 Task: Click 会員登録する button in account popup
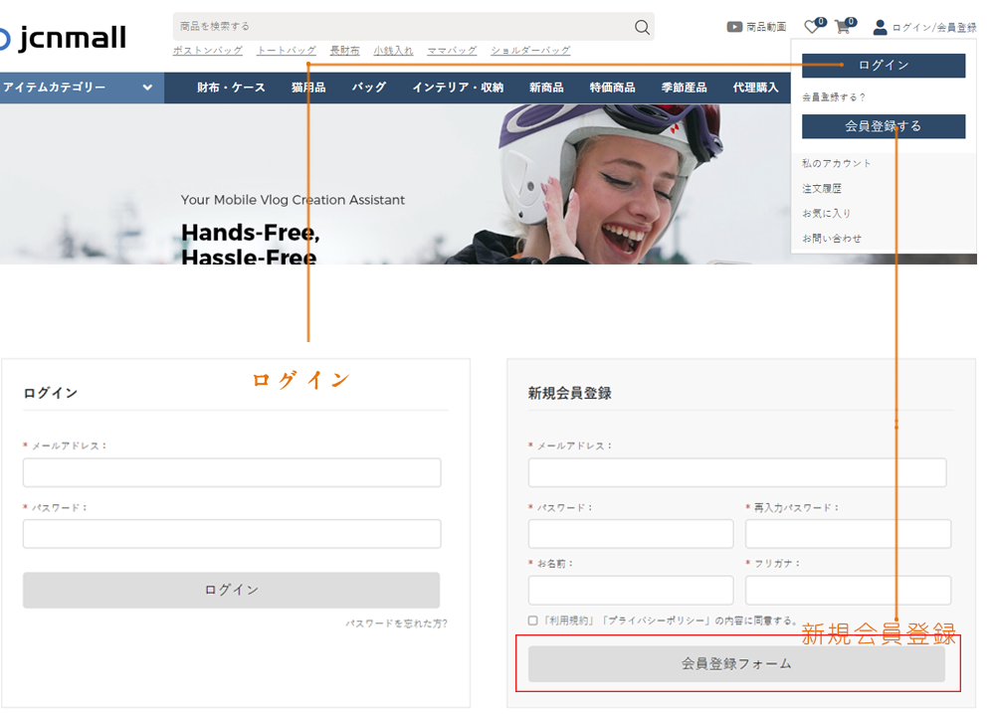click(x=884, y=126)
